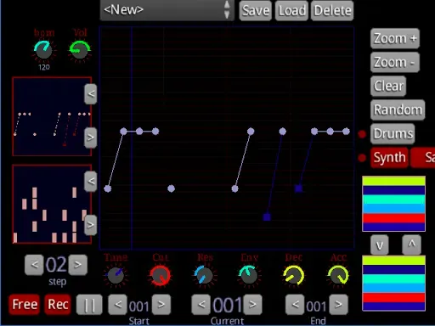Click the Save button
The height and width of the screenshot is (326, 435).
tap(256, 11)
